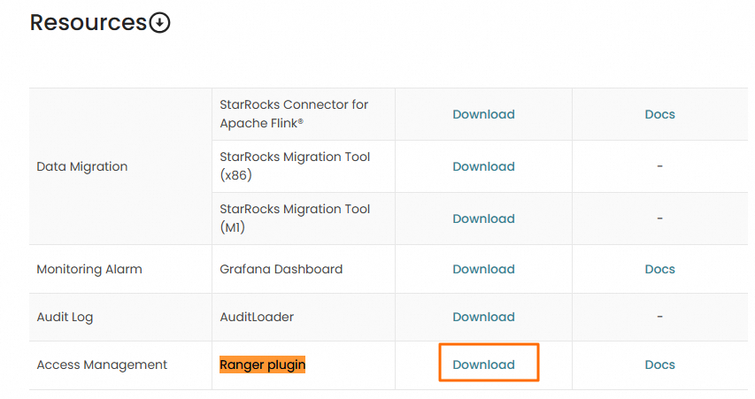Screen dimensions: 755x399
Task: Download StarRocks Migration Tool (M1)
Action: tap(483, 219)
